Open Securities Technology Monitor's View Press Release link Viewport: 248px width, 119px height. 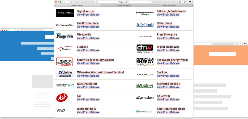(88, 63)
